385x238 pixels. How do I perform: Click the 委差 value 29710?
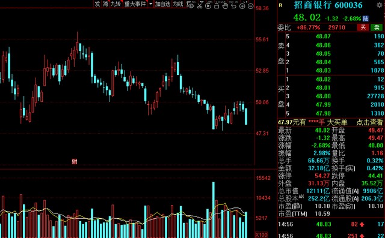(337, 28)
